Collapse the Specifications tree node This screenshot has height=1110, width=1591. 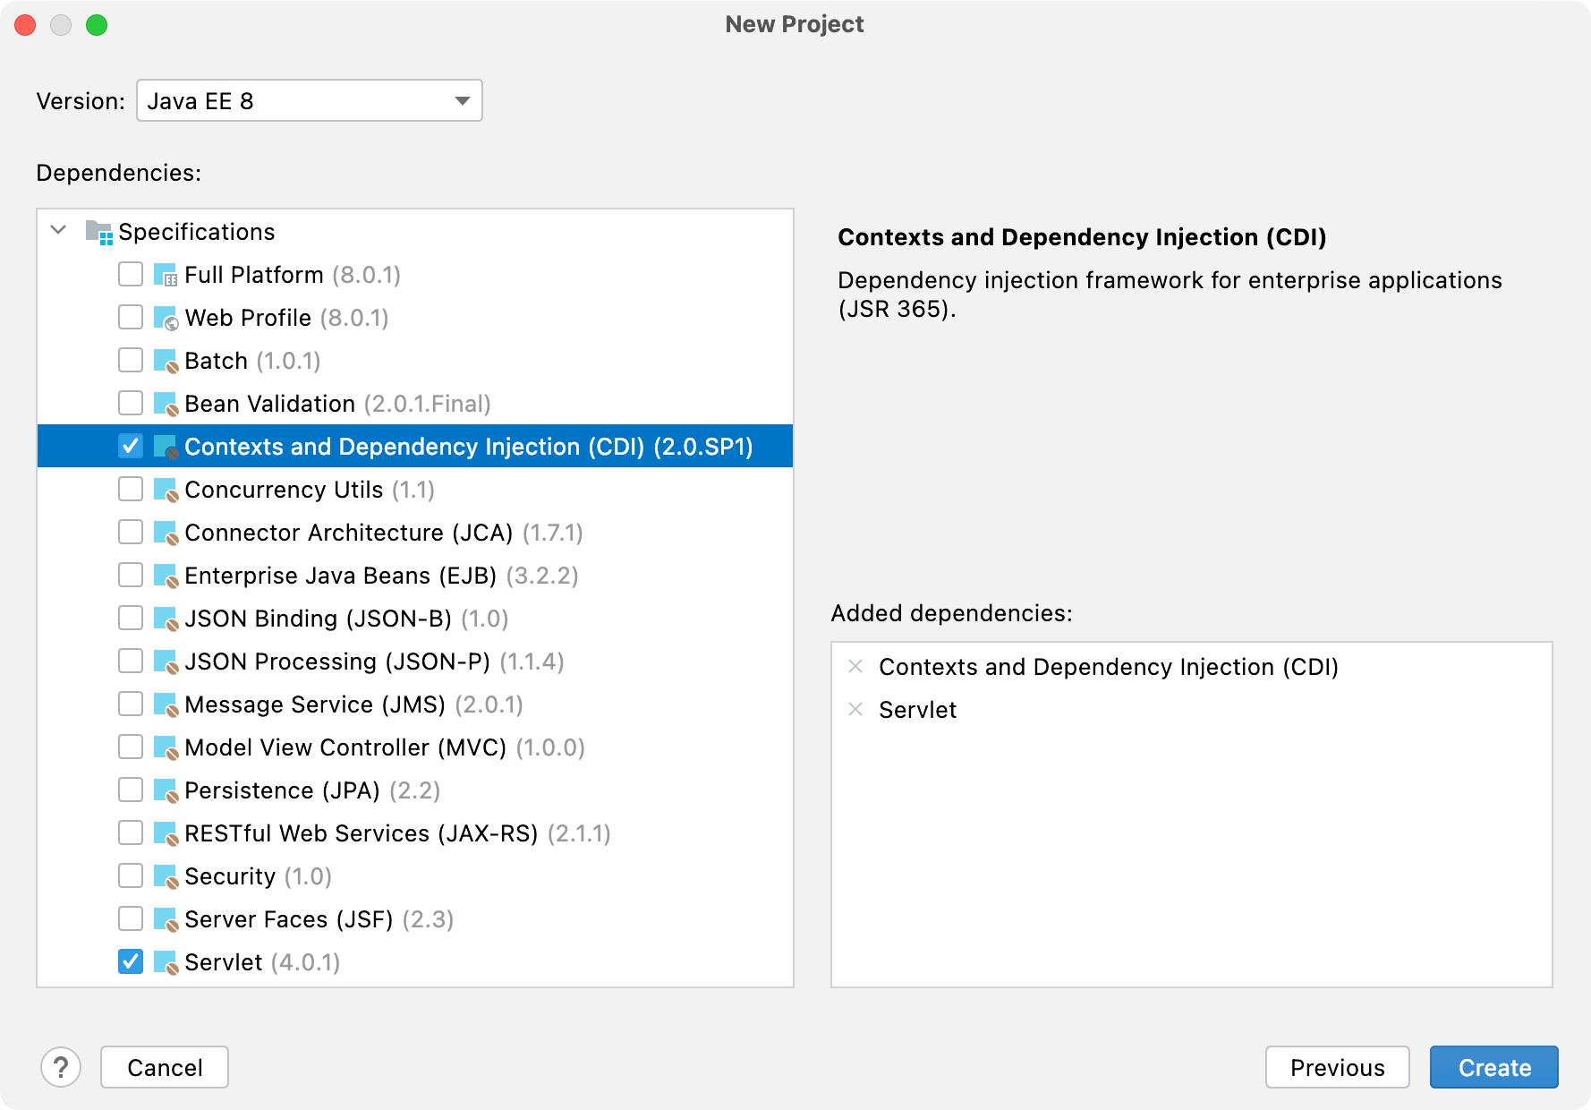click(x=57, y=230)
